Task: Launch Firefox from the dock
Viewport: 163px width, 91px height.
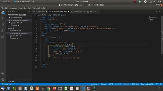Action: pos(54,88)
